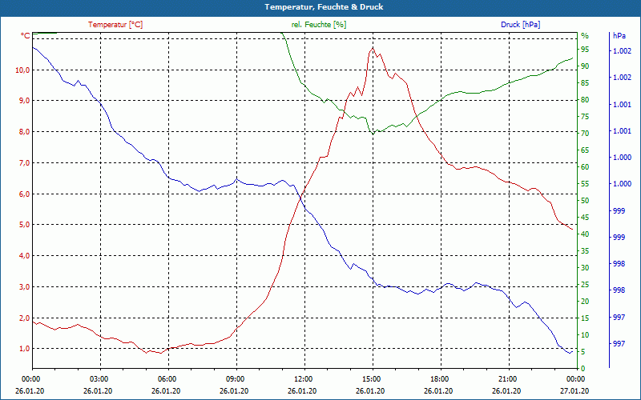Click '90' on the green humidity axis
The image size is (641, 400).
point(585,66)
